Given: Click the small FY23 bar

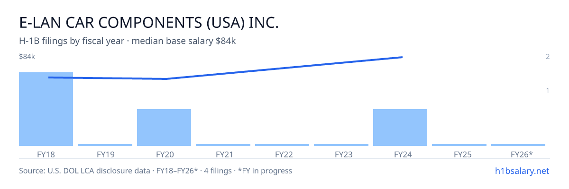Looking at the screenshot, I should click(x=341, y=145).
